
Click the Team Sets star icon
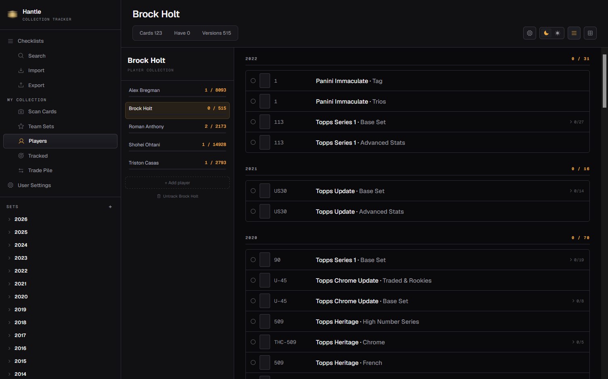21,126
